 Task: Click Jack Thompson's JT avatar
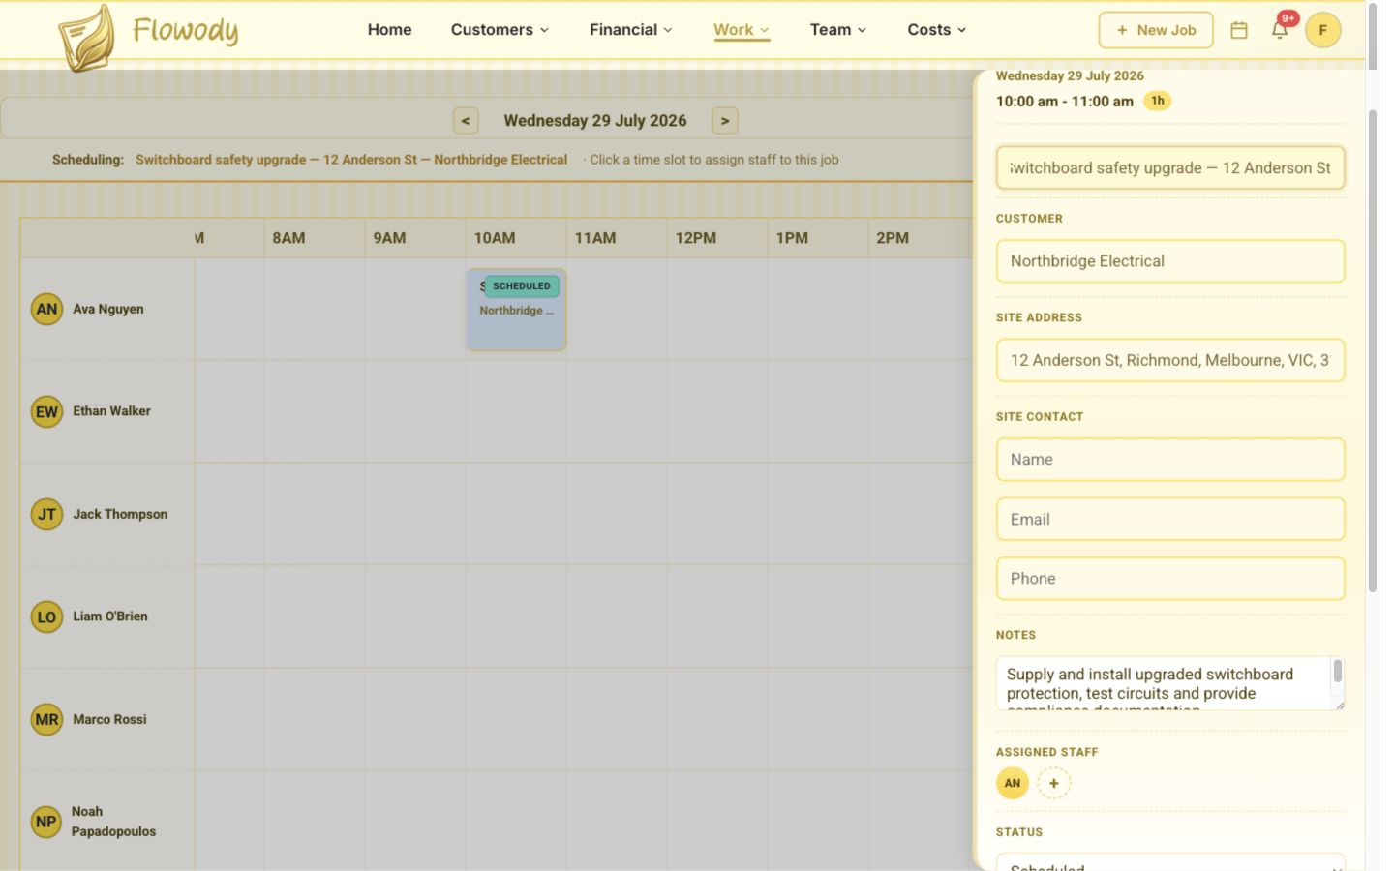(x=46, y=514)
